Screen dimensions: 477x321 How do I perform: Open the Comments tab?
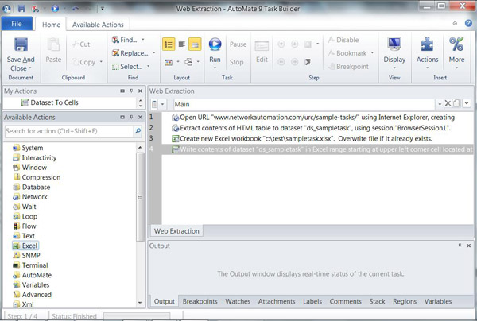tap(345, 301)
